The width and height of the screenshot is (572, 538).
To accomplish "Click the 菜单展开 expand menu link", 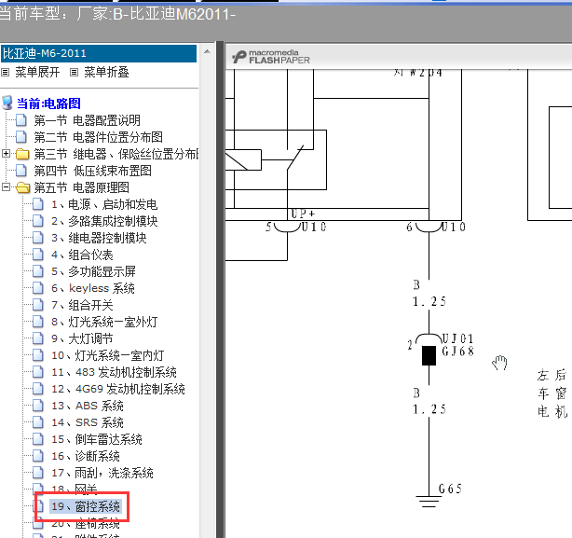I will (37, 73).
